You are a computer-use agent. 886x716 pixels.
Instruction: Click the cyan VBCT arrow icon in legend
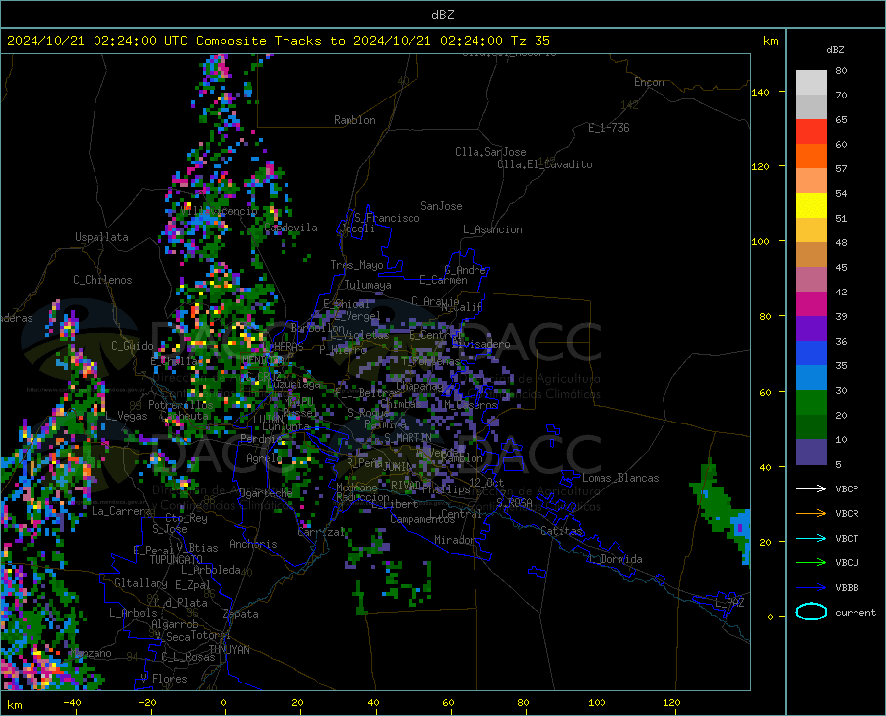coord(811,538)
